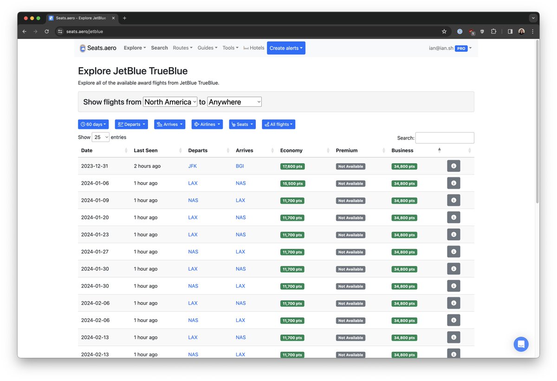Sort by the Departs column header
This screenshot has width=557, height=381.
point(208,150)
